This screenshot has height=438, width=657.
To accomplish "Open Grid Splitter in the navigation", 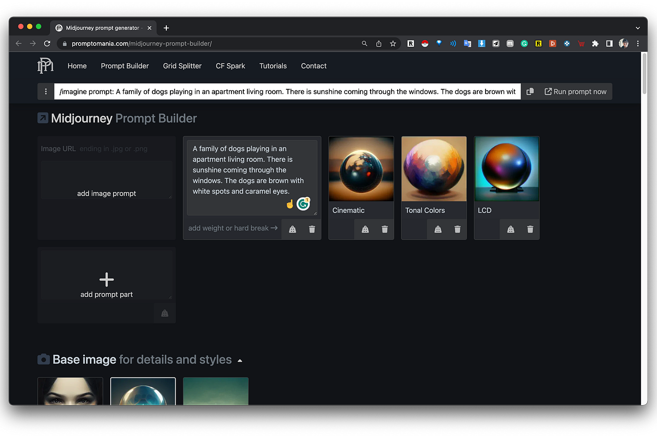I will (x=182, y=66).
